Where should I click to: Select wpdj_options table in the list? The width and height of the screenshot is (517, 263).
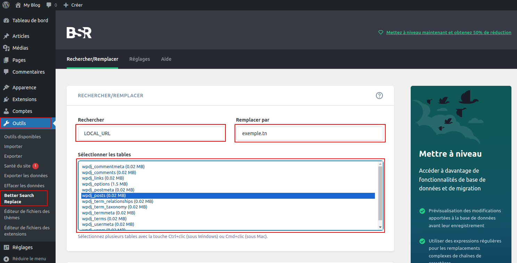105,184
